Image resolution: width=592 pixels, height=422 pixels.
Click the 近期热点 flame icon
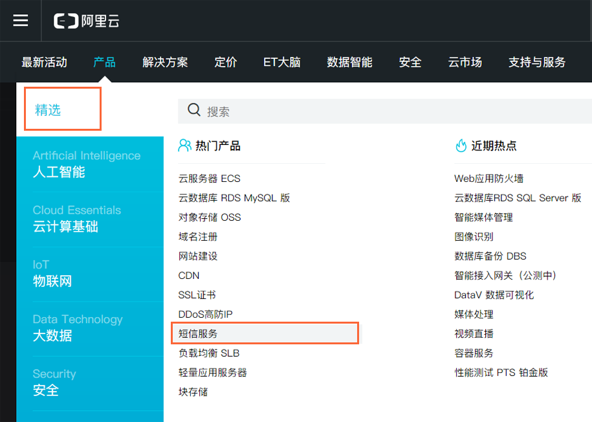tap(461, 146)
